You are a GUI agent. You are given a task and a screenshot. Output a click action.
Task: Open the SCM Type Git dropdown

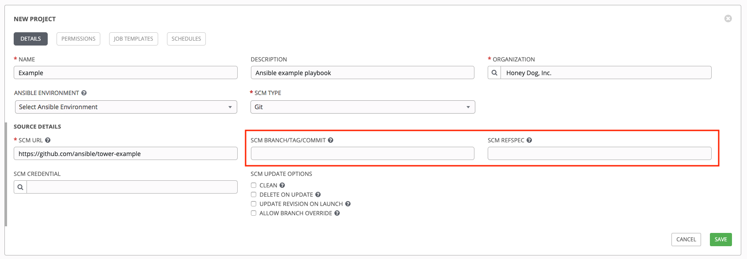point(363,107)
